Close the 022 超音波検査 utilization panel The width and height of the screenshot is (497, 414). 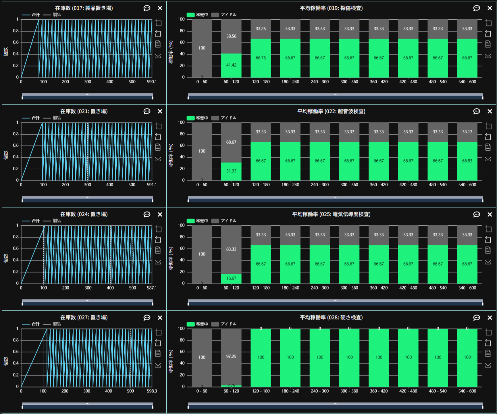pyautogui.click(x=490, y=111)
